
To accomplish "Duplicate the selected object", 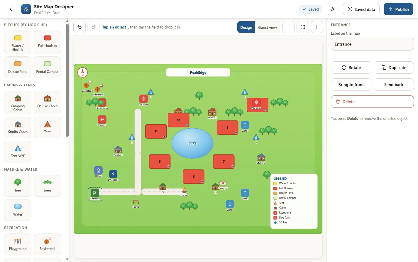I will pos(394,68).
